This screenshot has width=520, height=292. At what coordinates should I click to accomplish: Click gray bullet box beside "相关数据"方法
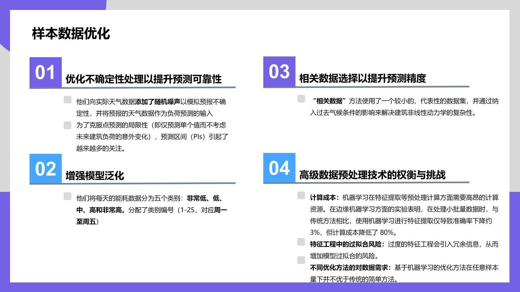[301, 99]
